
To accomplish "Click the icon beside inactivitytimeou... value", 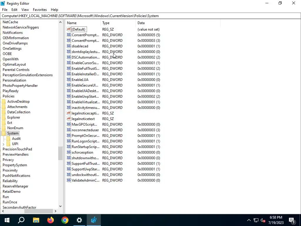I will [x=69, y=107].
